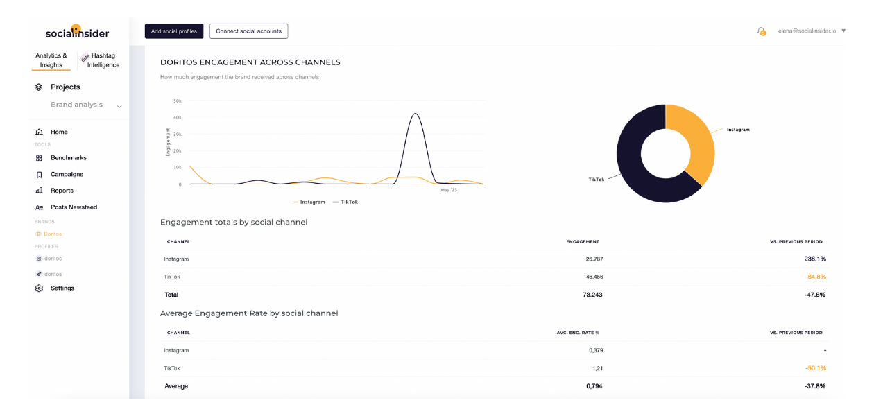The image size is (874, 416).
Task: Click 'Average Engagement Rate by social channel' heading
Action: click(249, 313)
